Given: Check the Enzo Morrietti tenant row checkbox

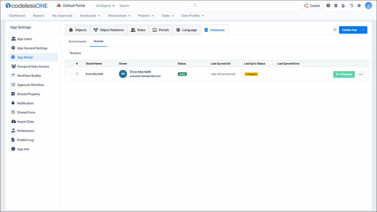Looking at the screenshot, I should tap(70, 74).
